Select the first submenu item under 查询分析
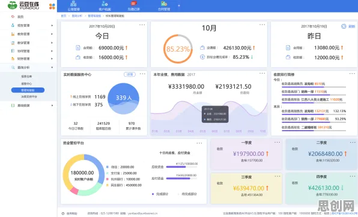Image resolution: width=358 pixels, height=217 pixels. [x=26, y=76]
